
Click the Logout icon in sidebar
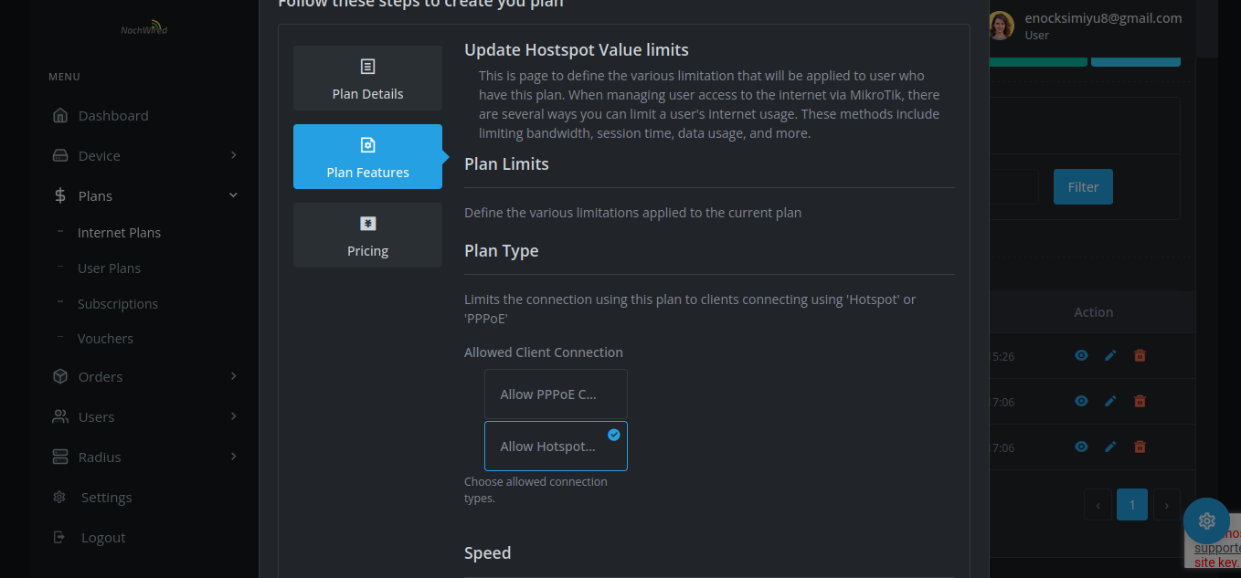coord(60,538)
